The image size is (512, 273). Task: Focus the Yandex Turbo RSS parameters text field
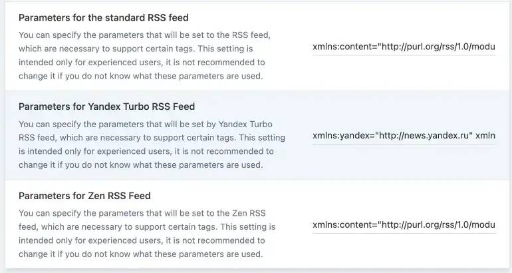point(404,136)
